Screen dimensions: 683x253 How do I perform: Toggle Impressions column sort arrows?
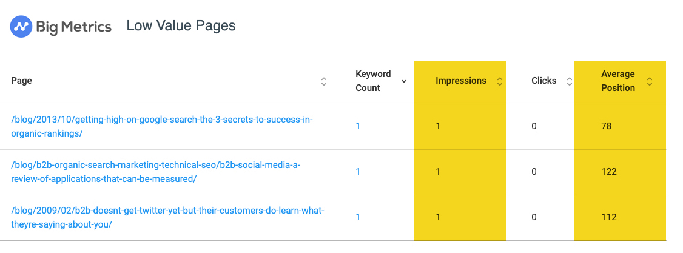(x=500, y=81)
